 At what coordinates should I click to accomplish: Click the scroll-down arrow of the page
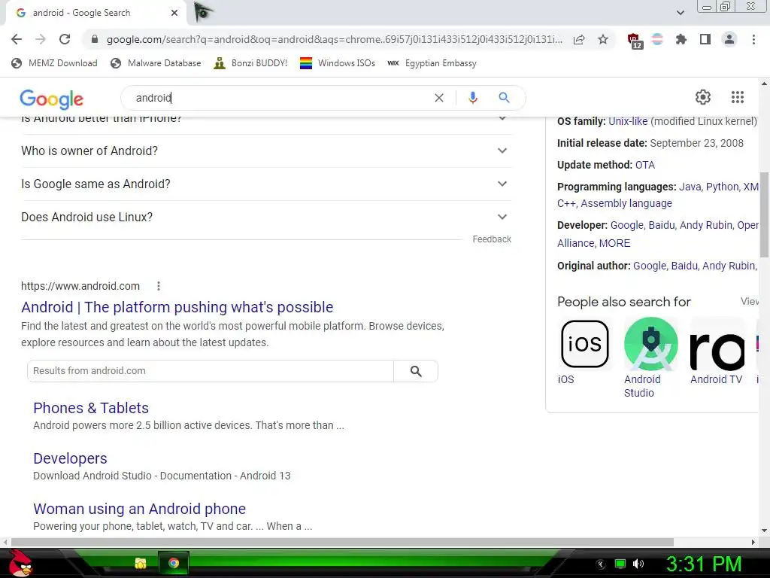(x=764, y=531)
